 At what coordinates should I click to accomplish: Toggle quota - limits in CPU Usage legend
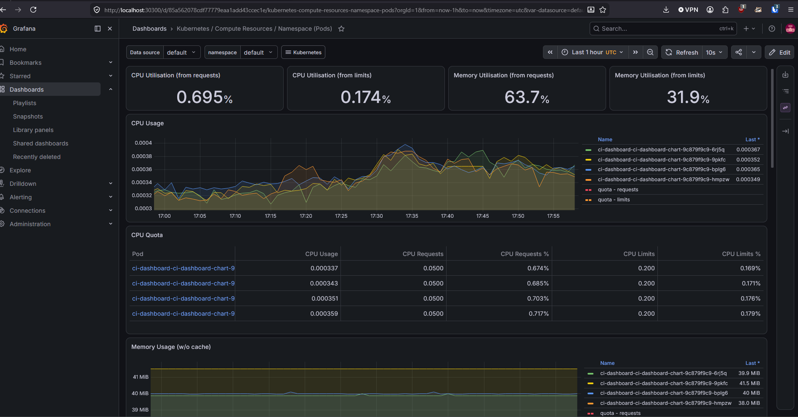(x=614, y=200)
